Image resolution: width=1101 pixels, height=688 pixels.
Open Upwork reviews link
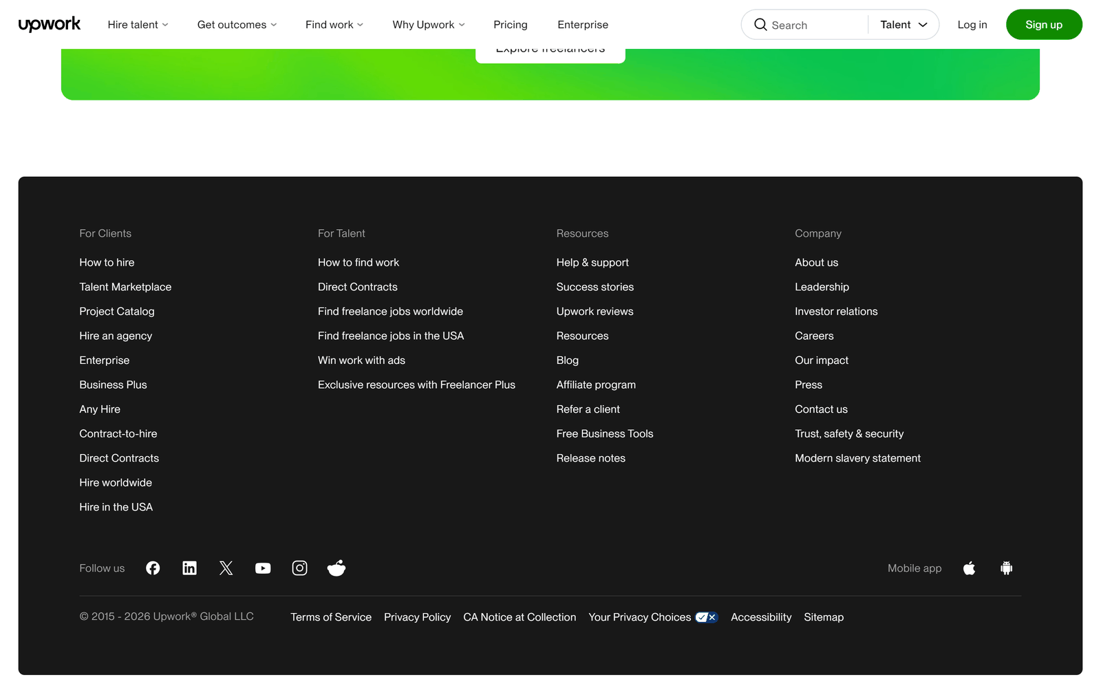pyautogui.click(x=595, y=312)
